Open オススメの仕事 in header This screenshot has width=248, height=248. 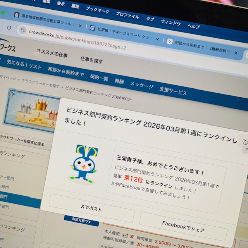point(52,53)
